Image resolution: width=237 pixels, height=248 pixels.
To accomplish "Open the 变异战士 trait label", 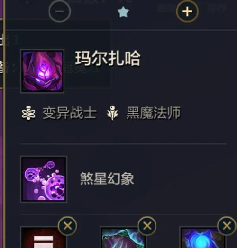I will (x=69, y=113).
